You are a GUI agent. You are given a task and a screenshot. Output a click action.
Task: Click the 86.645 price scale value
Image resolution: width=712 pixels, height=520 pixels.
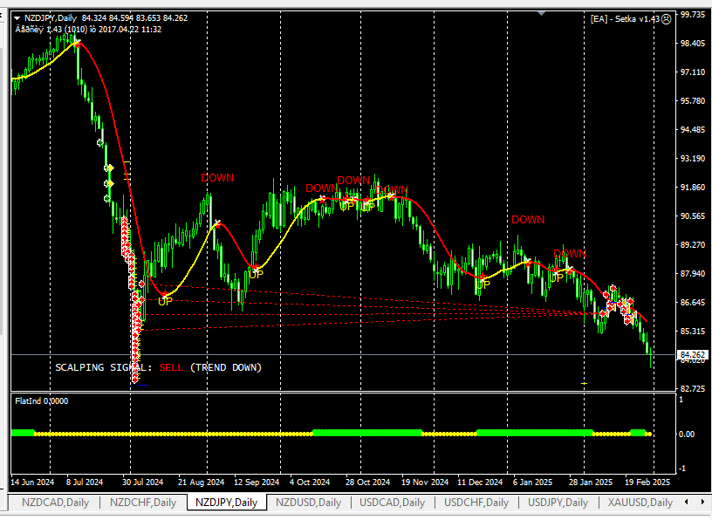[x=693, y=303]
